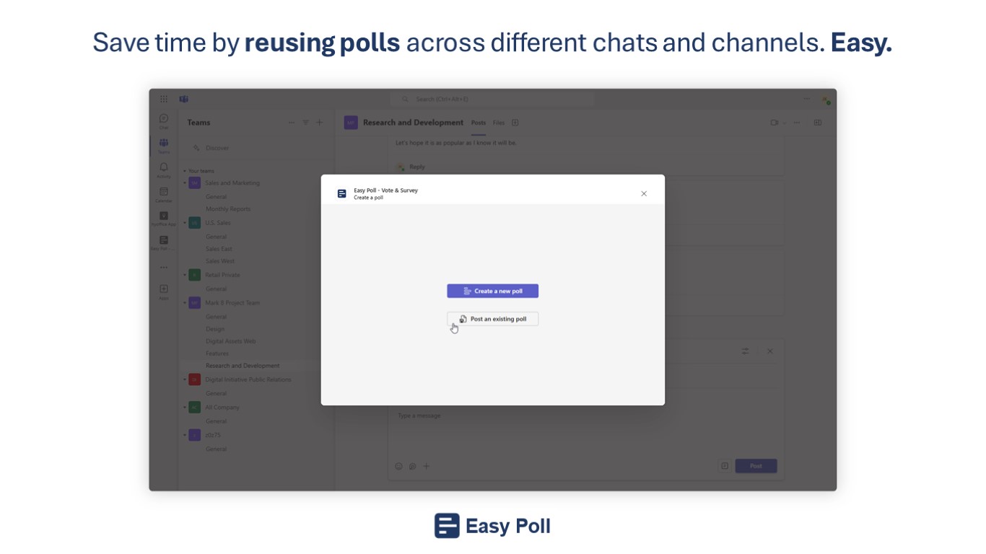
Task: Open the Easy Poll app in the left rail
Action: (164, 242)
